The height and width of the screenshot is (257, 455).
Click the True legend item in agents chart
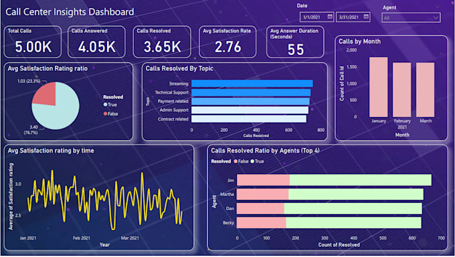258,161
